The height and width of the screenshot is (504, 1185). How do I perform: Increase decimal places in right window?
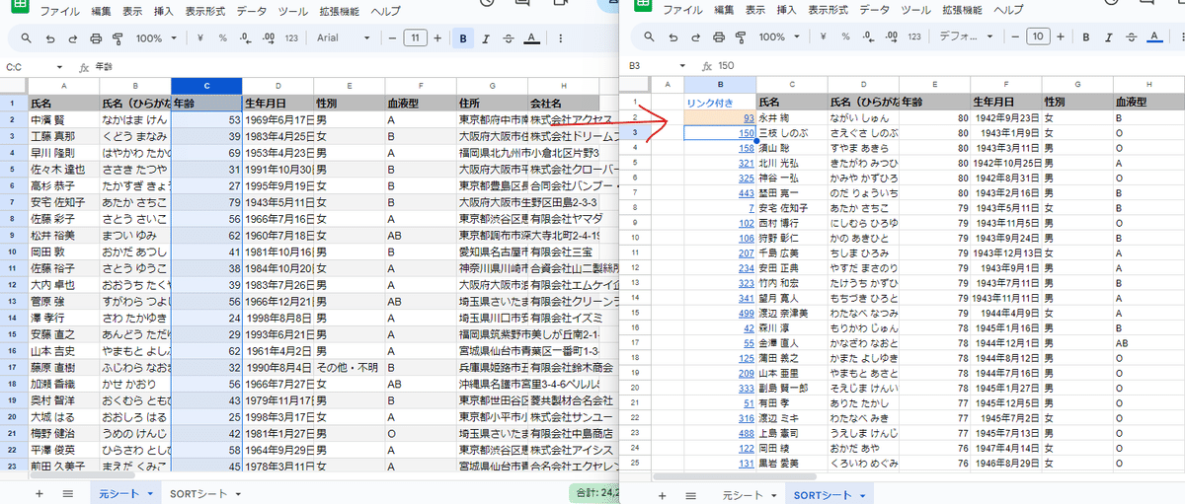click(x=891, y=36)
